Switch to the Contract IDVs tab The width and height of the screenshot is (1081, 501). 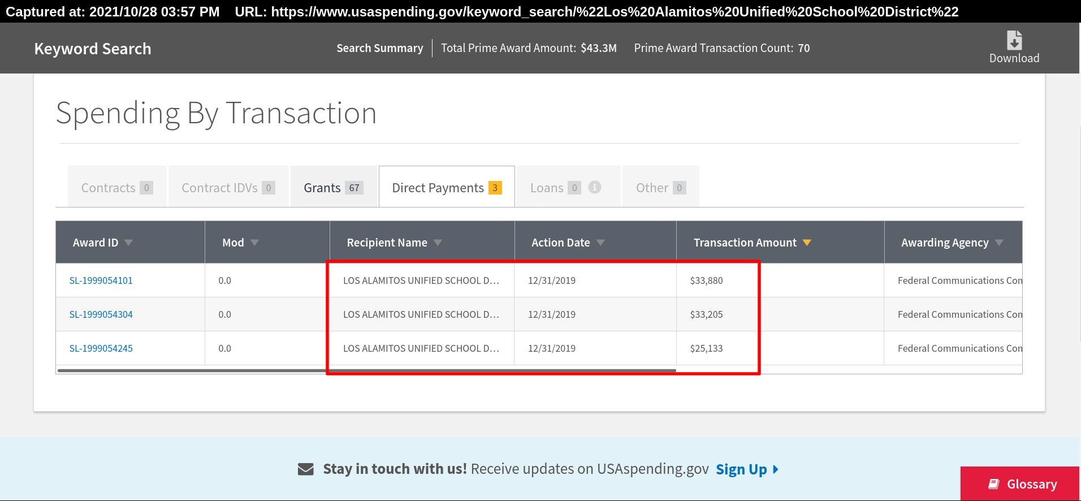point(228,187)
